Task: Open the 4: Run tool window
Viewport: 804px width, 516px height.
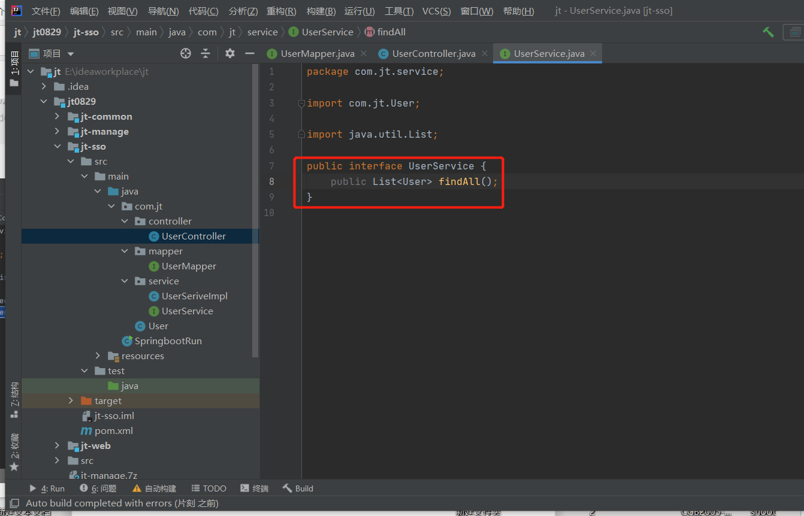Action: [x=47, y=488]
